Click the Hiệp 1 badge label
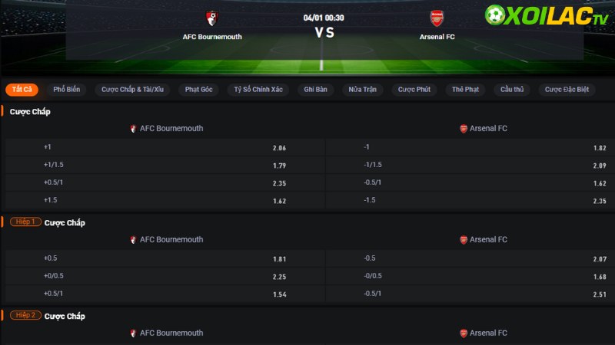 click(x=25, y=222)
